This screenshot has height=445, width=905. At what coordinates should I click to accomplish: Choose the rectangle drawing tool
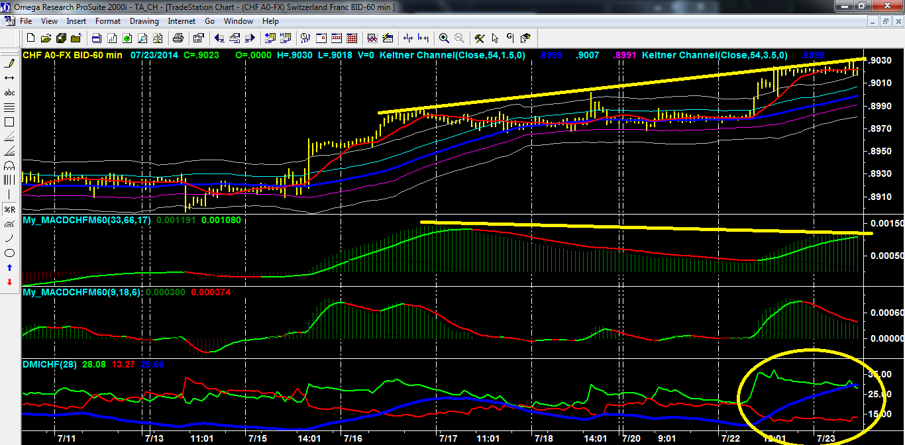pos(9,122)
